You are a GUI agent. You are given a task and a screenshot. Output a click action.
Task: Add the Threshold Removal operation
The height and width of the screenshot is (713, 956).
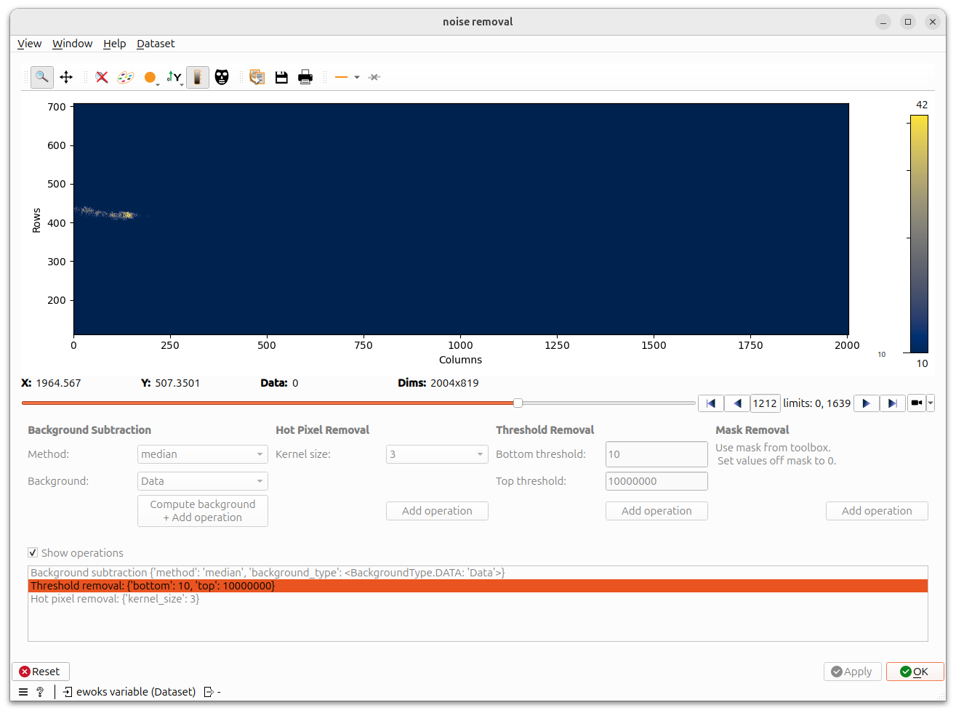(x=656, y=511)
